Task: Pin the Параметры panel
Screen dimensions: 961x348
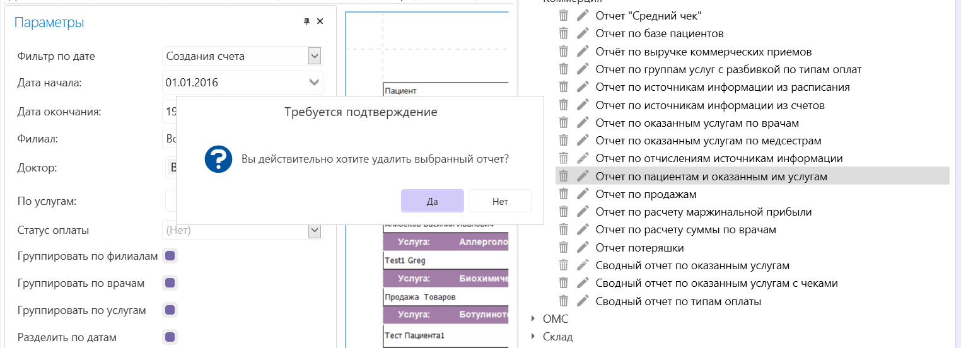Action: [x=306, y=21]
